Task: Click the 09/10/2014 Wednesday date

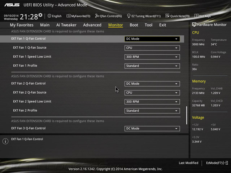Action: click(x=11, y=17)
